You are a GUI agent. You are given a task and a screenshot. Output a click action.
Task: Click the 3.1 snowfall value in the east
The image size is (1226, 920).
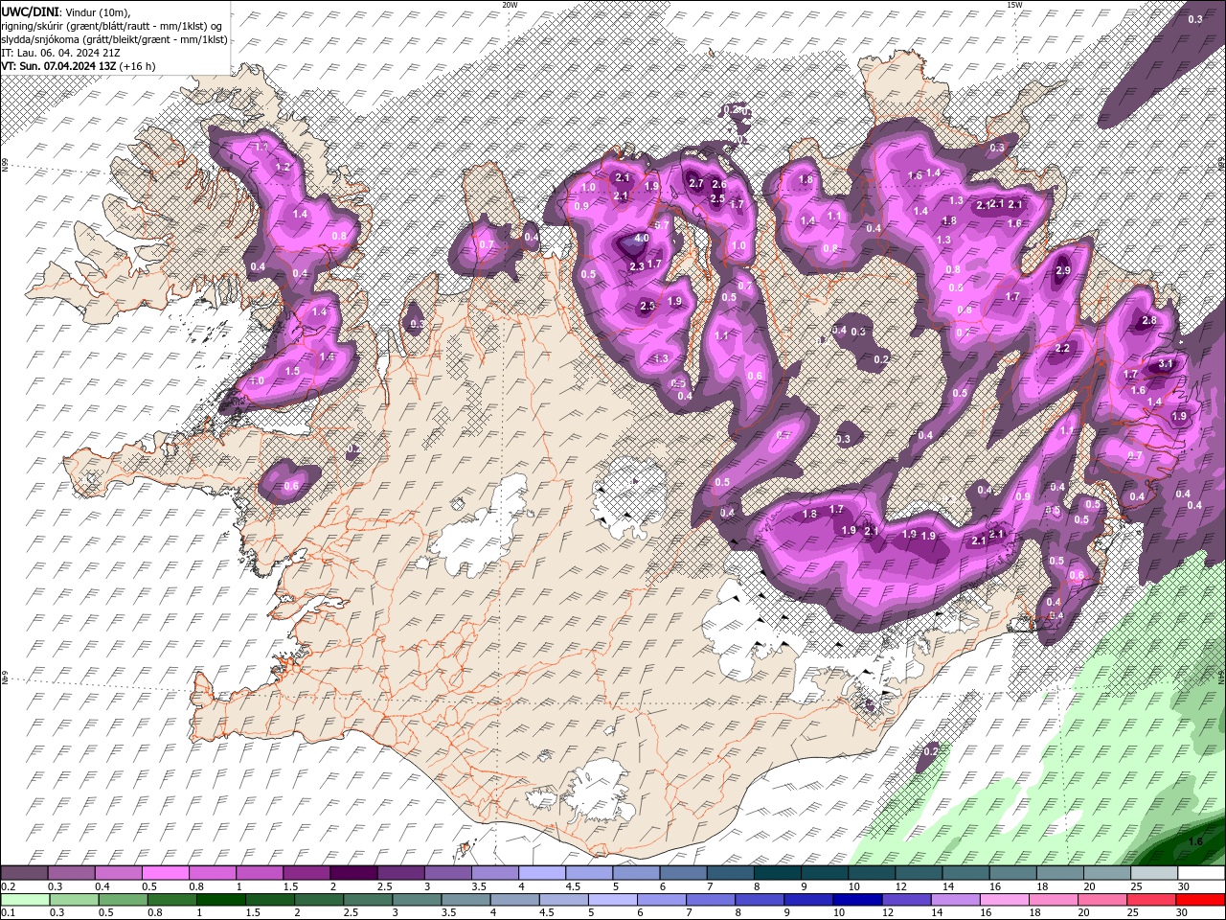tap(1166, 364)
